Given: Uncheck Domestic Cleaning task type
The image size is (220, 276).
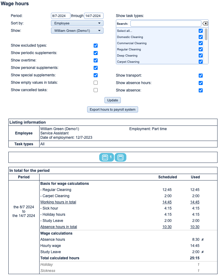Looking at the screenshot, I should point(201,37).
